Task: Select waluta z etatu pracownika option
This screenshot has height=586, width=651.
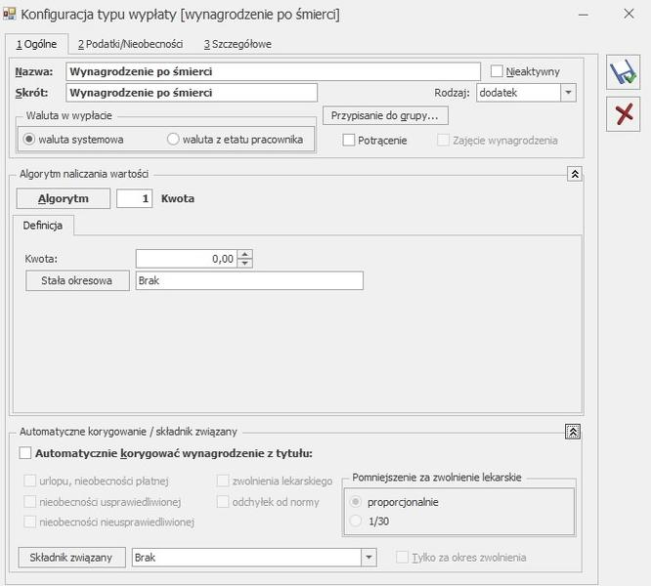Action: coord(173,139)
